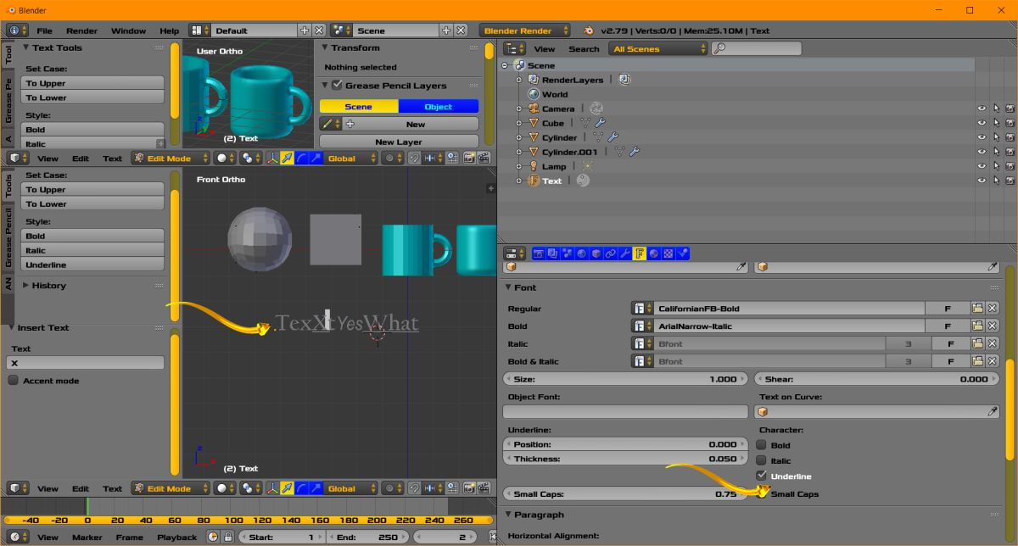This screenshot has height=546, width=1018.
Task: Open the Marker menu in the timeline
Action: pos(87,537)
